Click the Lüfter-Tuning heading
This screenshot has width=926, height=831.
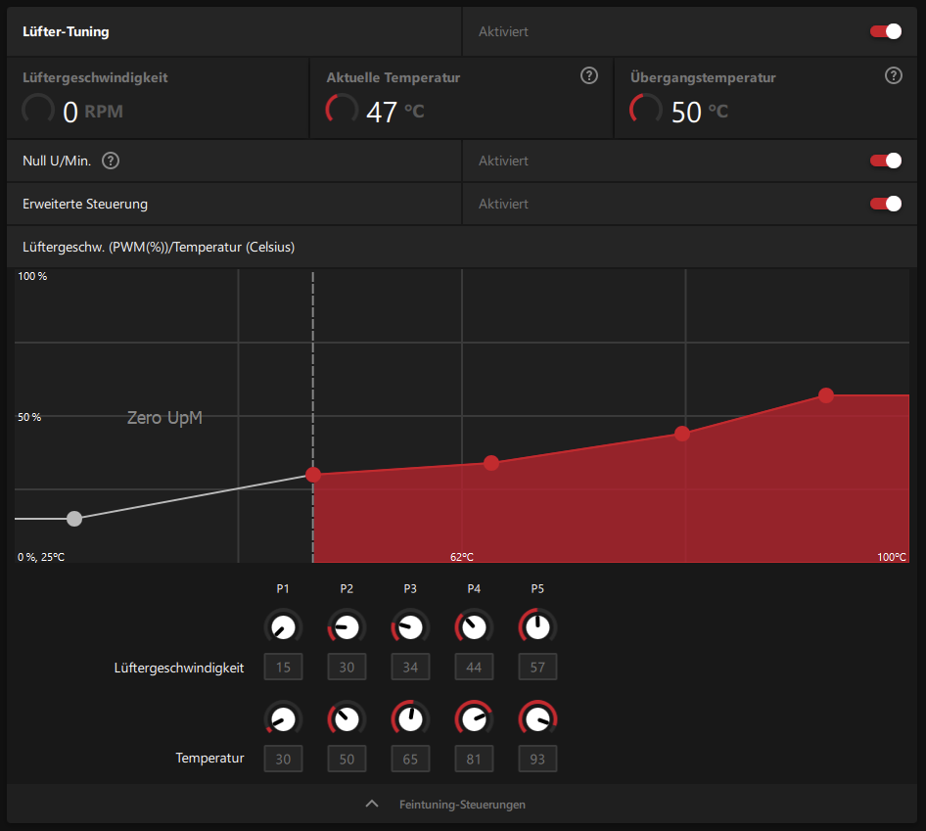(66, 31)
